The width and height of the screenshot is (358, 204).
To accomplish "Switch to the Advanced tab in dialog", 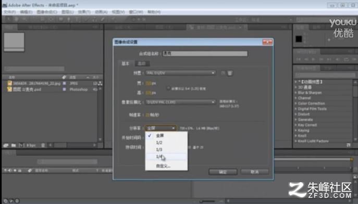I will click(142, 63).
